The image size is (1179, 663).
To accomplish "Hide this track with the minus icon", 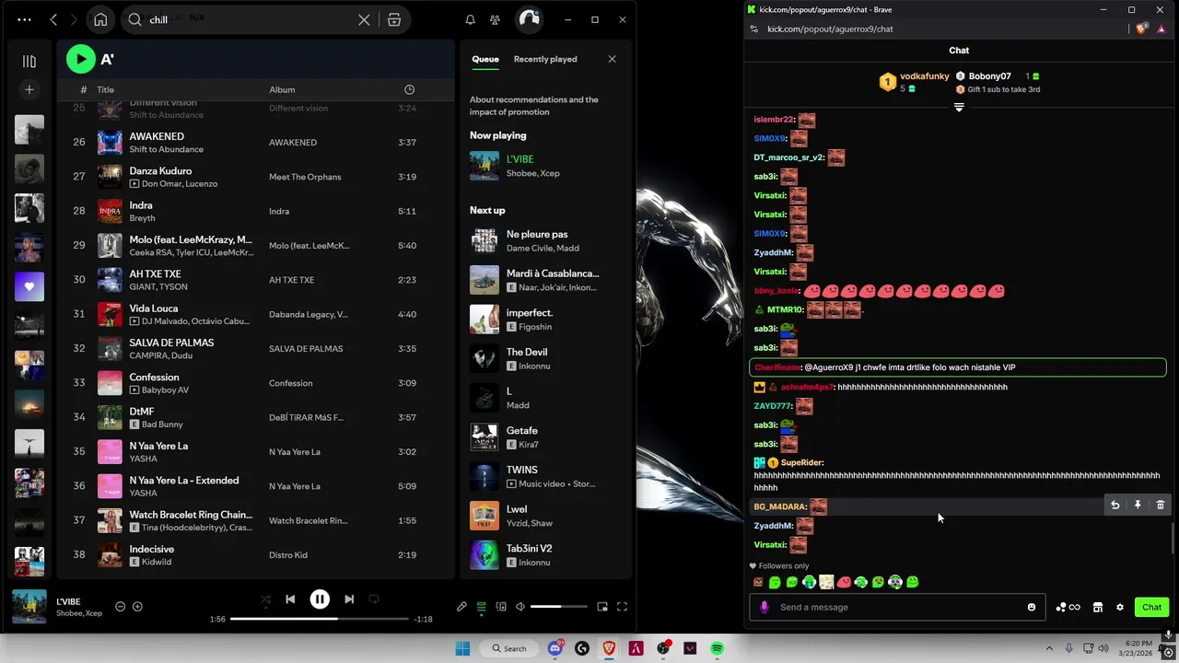I will point(120,607).
